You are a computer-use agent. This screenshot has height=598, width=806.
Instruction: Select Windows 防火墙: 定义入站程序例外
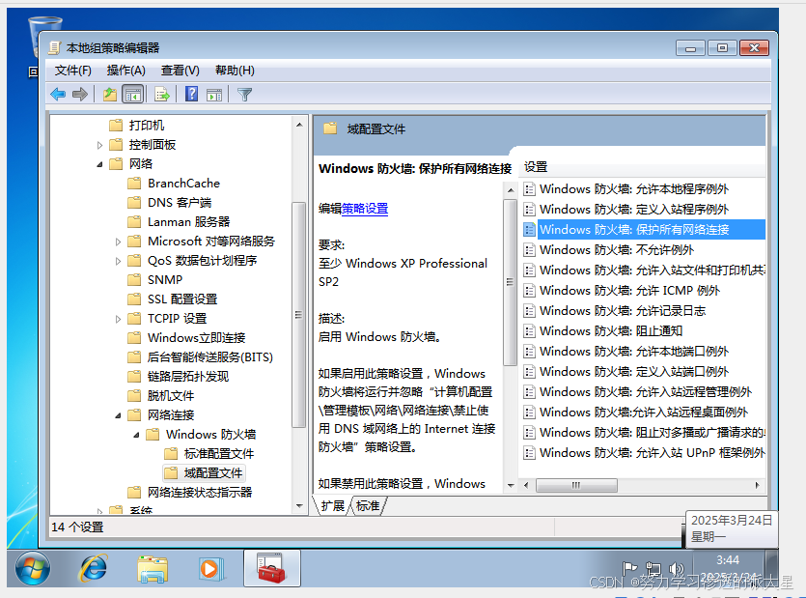coord(634,209)
